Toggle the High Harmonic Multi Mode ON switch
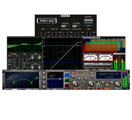 (x=77, y=26)
